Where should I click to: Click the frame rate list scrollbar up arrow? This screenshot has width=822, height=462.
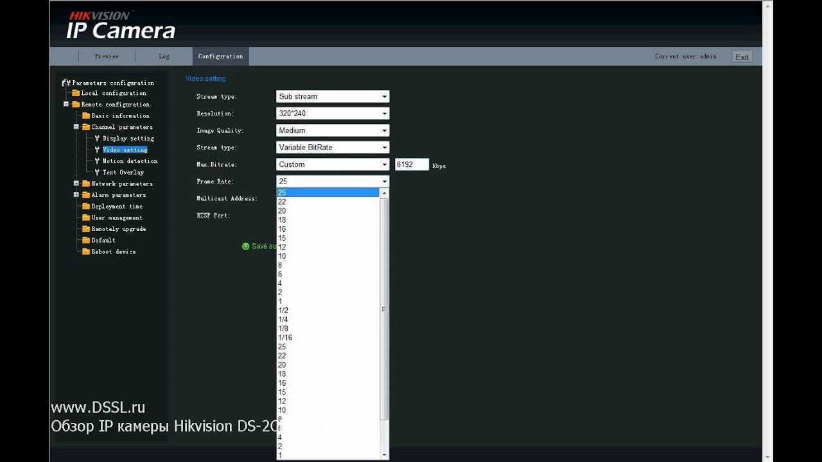click(385, 193)
